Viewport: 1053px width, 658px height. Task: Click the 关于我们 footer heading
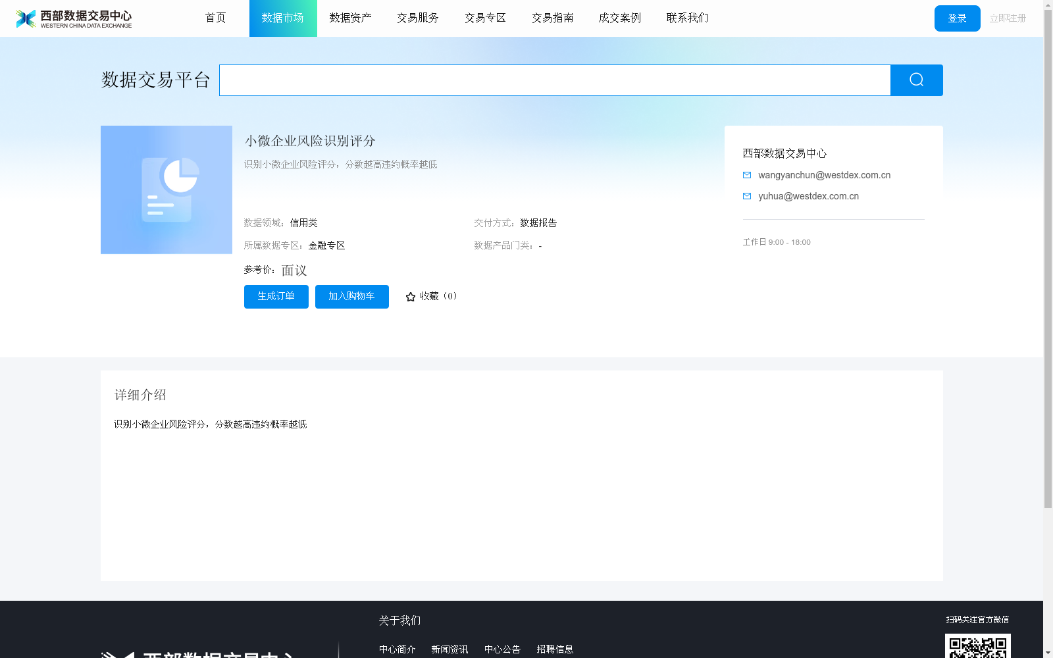point(399,620)
